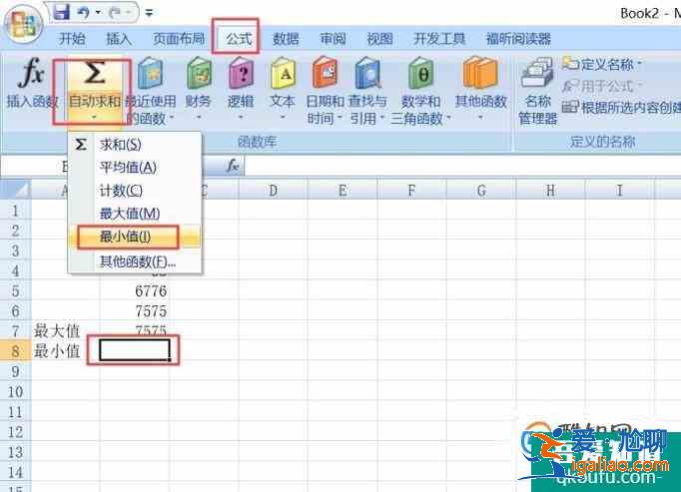
Task: Click the 最小值 label cell
Action: 66,351
